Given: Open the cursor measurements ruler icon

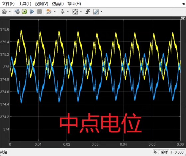Looking at the screenshot, I should 96,12.
